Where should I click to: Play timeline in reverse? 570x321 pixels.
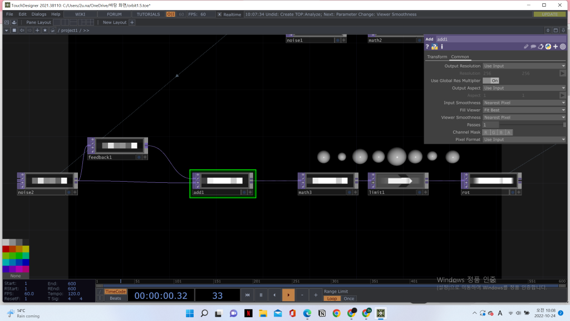[x=274, y=295]
